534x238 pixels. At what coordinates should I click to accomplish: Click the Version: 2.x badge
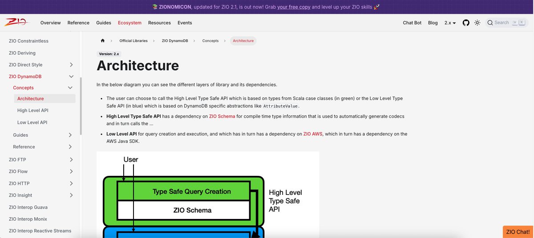[x=109, y=54]
